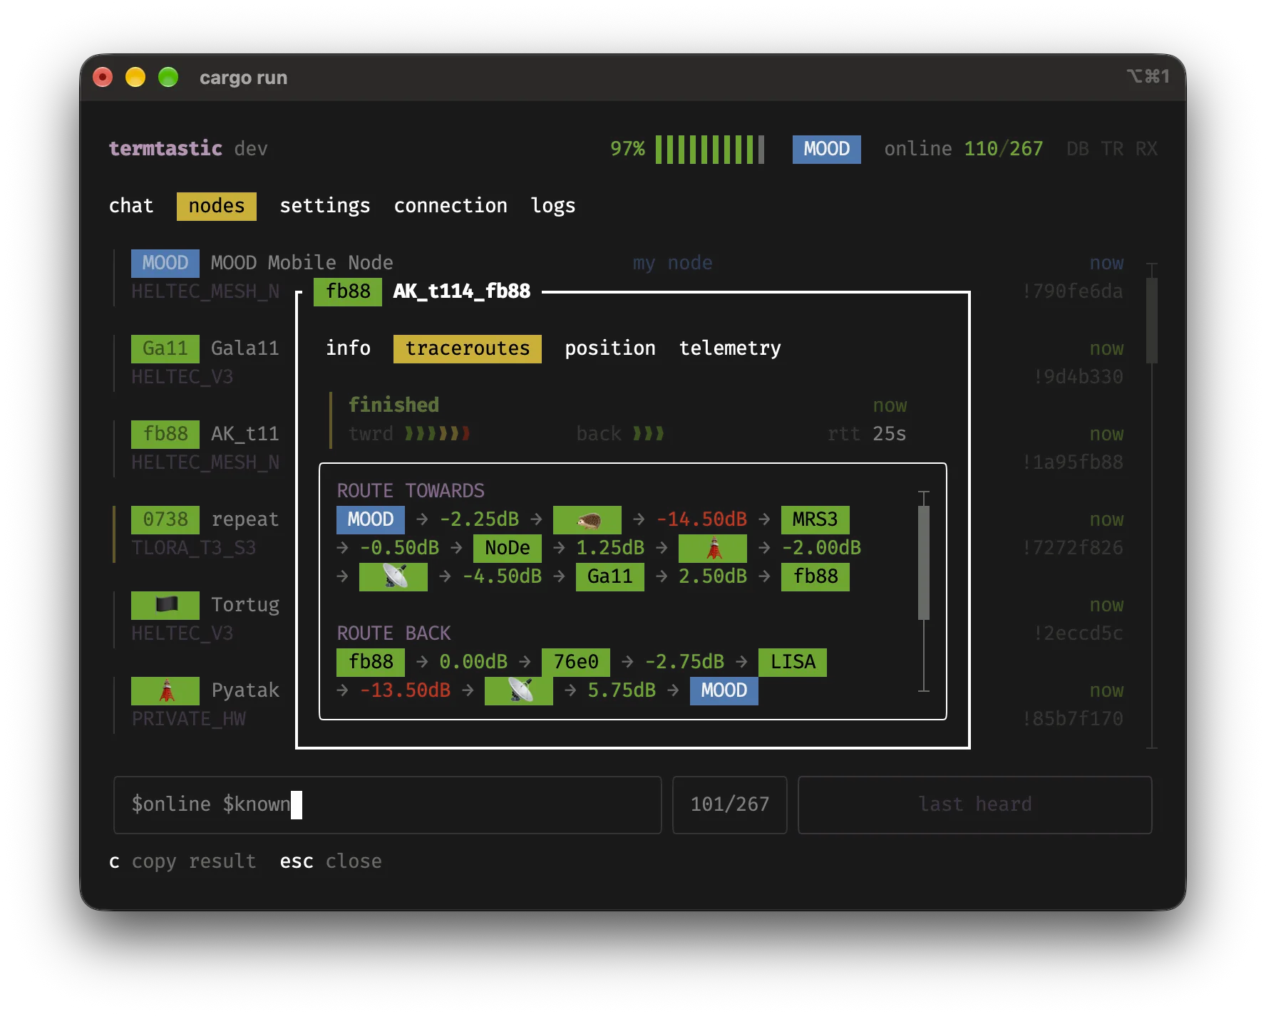The height and width of the screenshot is (1016, 1266).
Task: Click the fb88 badge starting Route Back
Action: pyautogui.click(x=370, y=662)
